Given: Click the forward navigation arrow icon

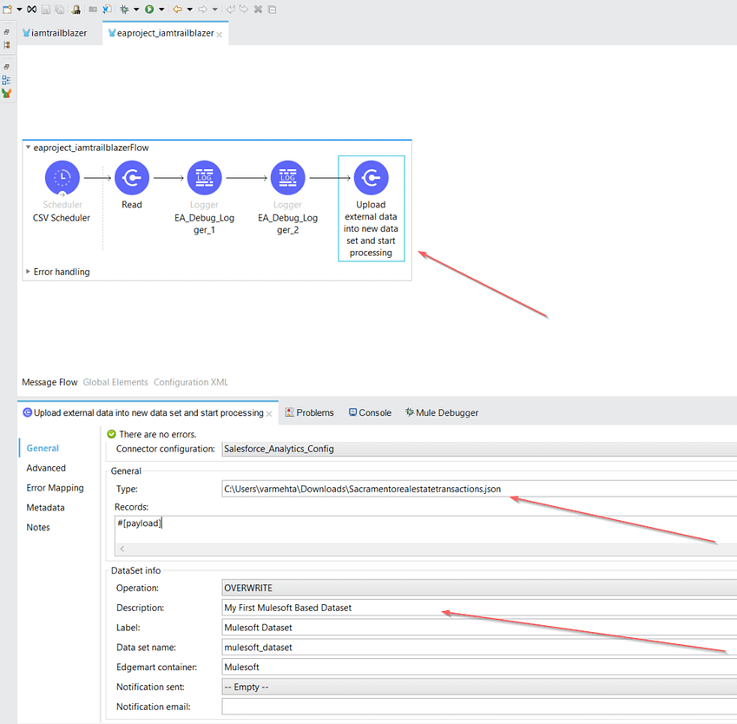Looking at the screenshot, I should click(202, 10).
